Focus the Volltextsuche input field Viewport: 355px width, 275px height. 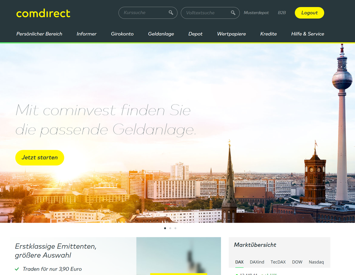tap(210, 13)
